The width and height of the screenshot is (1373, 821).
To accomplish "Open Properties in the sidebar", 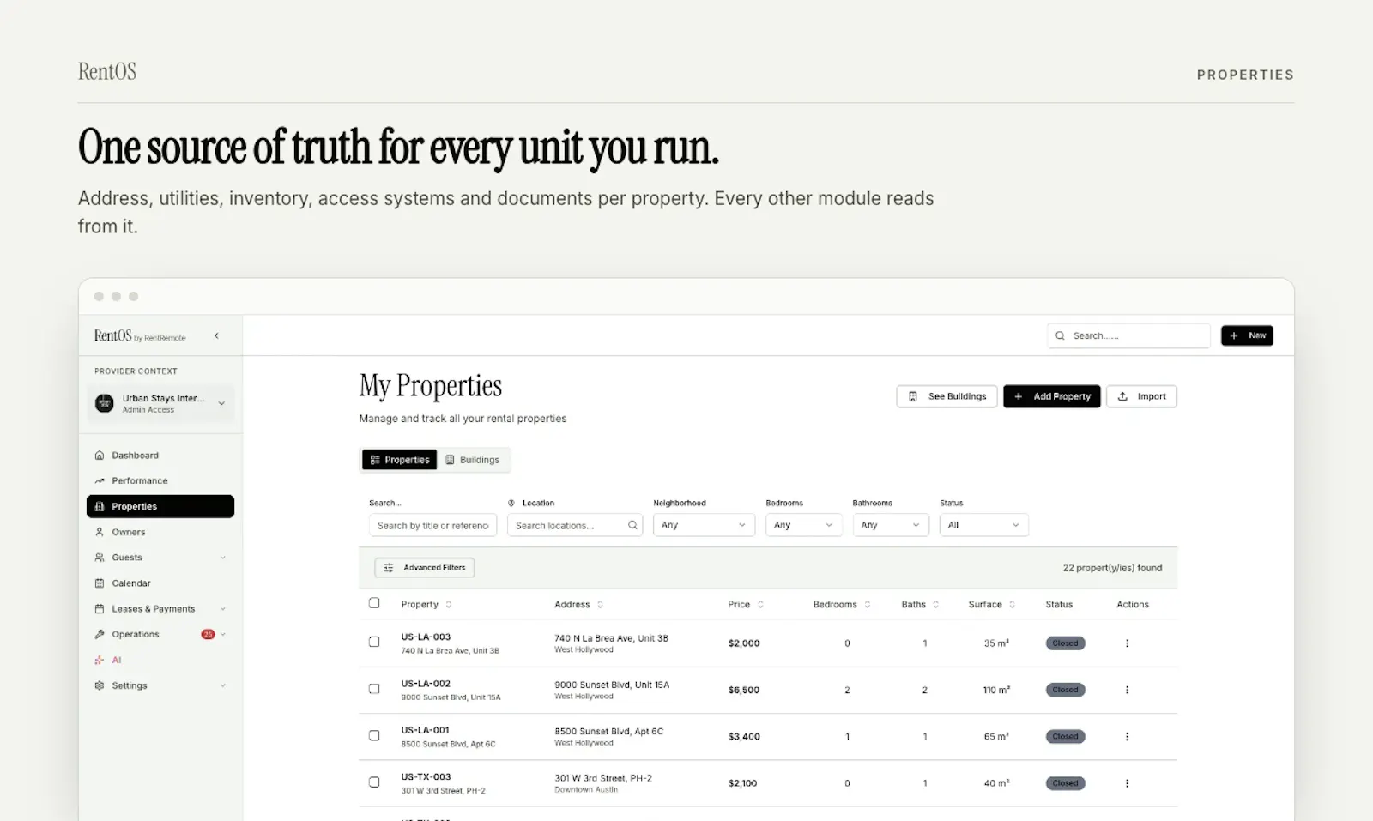I will pos(160,506).
